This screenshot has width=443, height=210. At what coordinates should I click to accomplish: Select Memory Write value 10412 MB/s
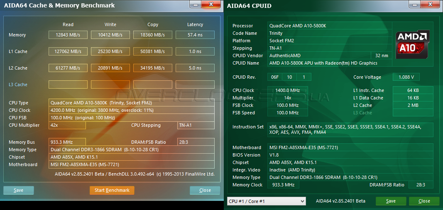[110, 35]
